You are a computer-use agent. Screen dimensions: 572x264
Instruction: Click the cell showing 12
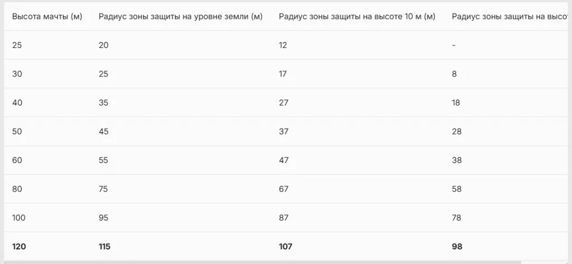(283, 45)
